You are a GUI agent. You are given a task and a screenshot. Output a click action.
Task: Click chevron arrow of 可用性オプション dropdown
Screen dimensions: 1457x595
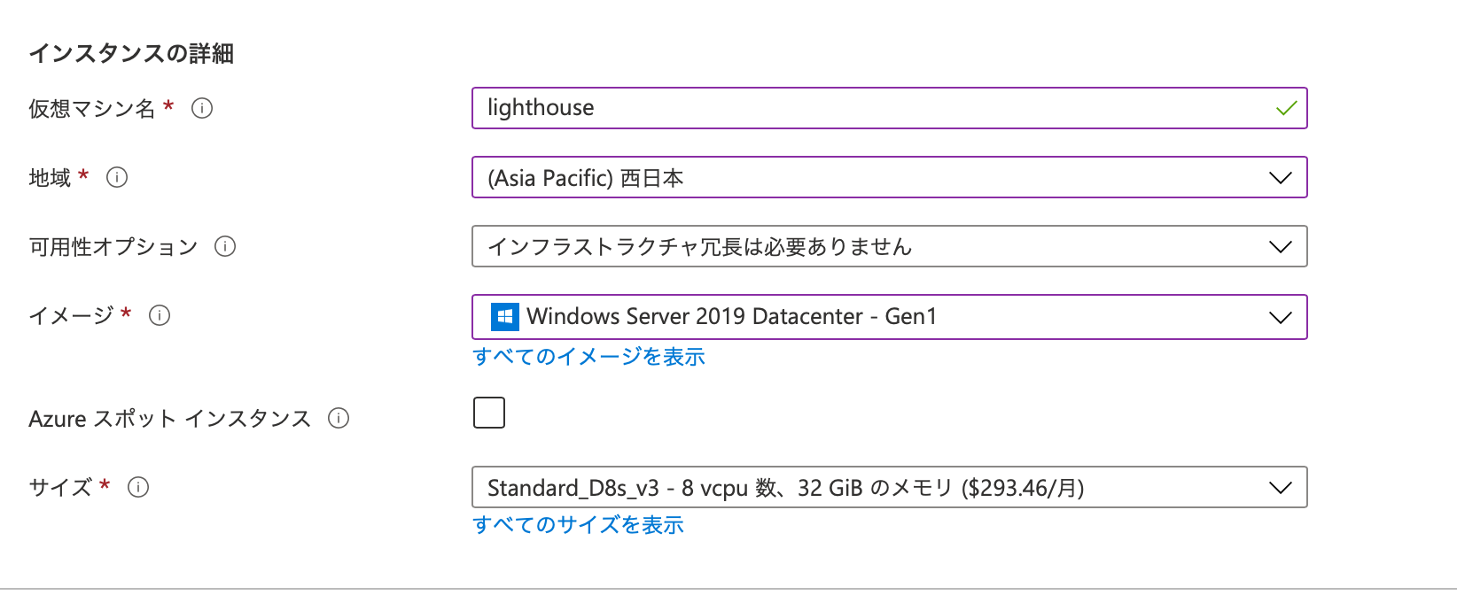1281,247
